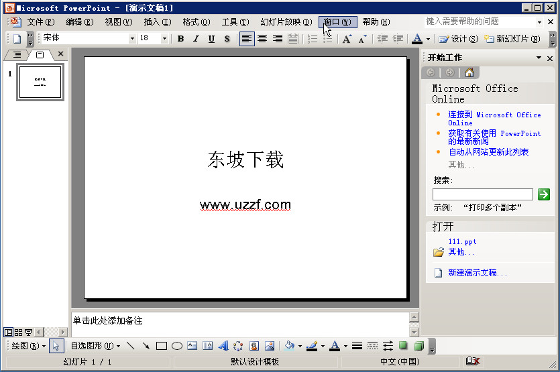560x372 pixels.
Task: Open the 111.ppt recent file
Action: pyautogui.click(x=462, y=241)
